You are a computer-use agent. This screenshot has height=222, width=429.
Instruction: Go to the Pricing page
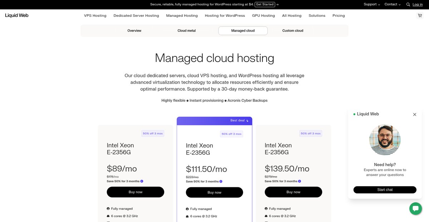pos(339,16)
